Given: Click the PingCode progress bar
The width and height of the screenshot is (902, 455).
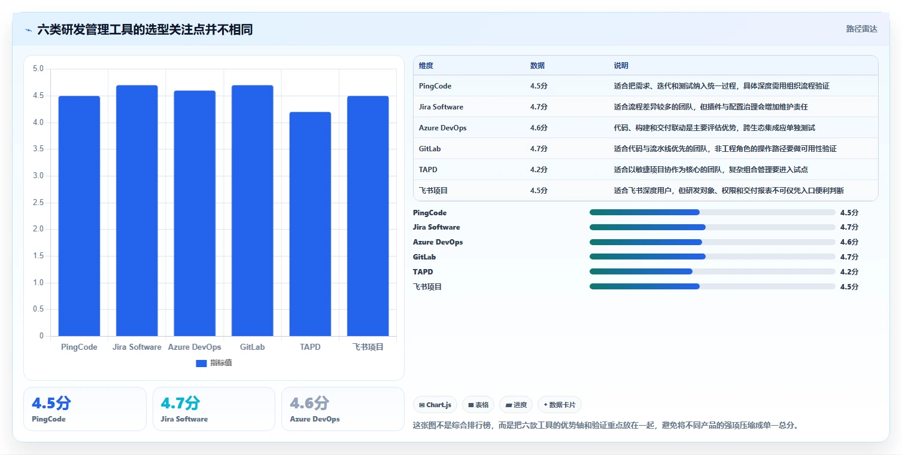Looking at the screenshot, I should click(x=712, y=212).
